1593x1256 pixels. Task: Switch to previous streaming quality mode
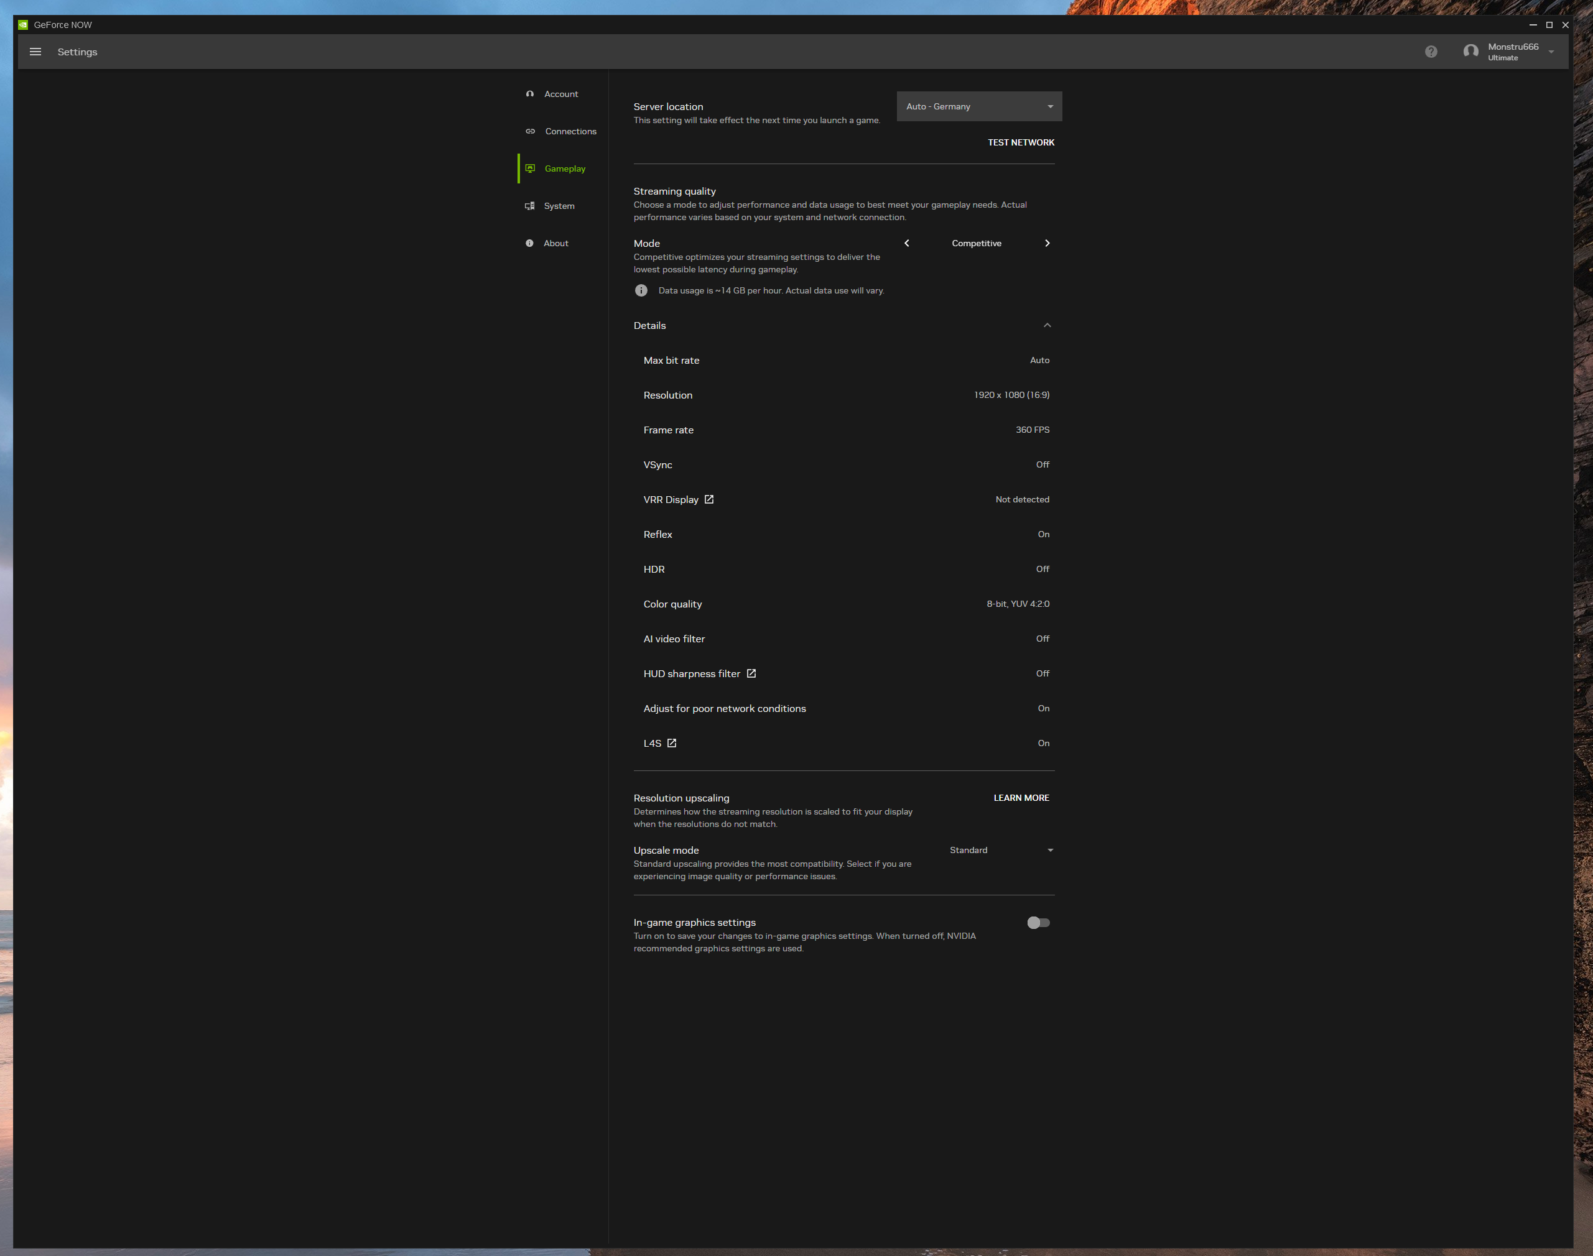coord(907,243)
